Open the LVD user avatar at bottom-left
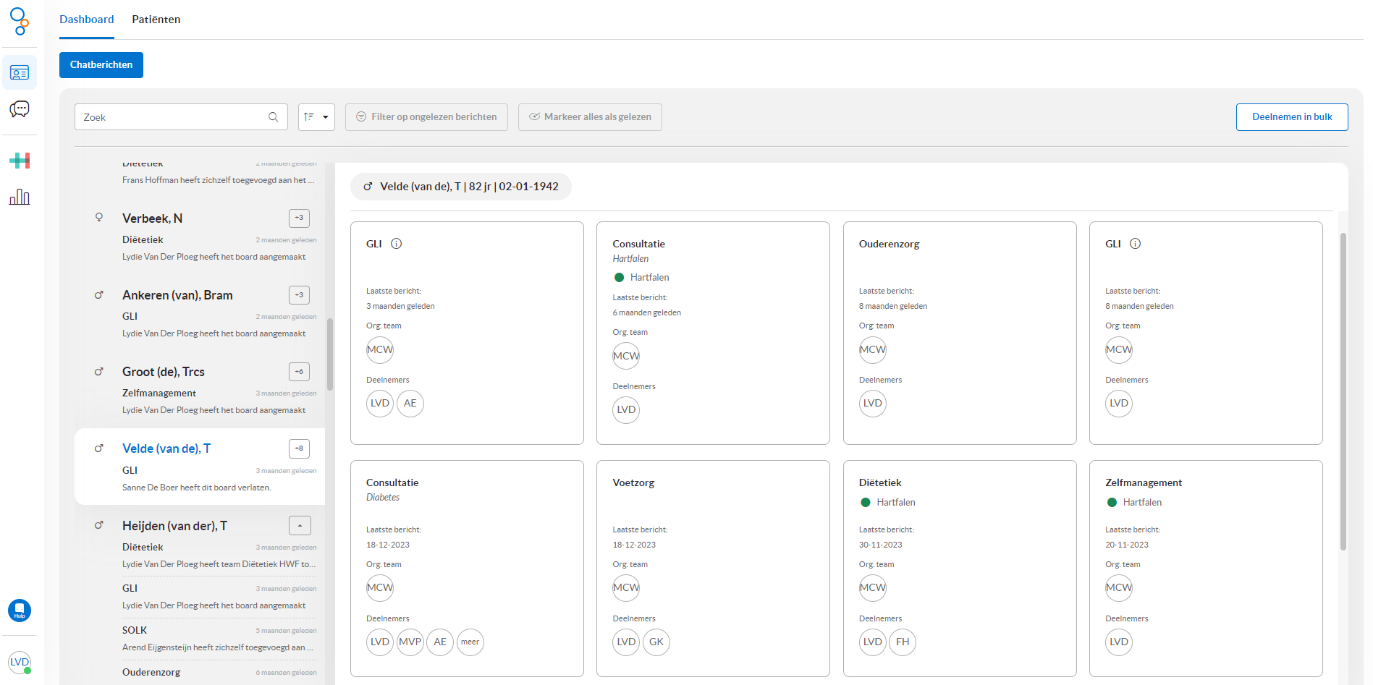 (20, 662)
